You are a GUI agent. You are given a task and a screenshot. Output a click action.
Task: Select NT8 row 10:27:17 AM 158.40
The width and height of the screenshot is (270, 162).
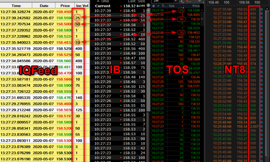237,47
